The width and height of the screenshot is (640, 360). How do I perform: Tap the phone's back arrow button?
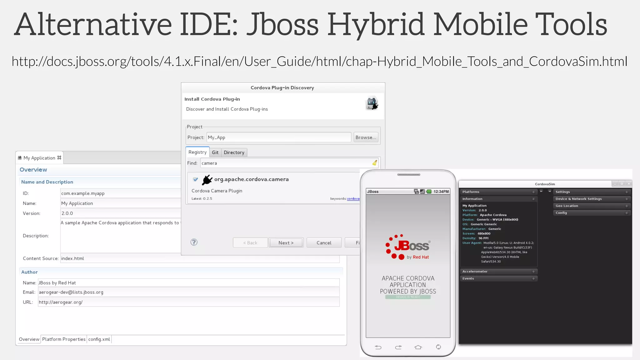coord(378,347)
